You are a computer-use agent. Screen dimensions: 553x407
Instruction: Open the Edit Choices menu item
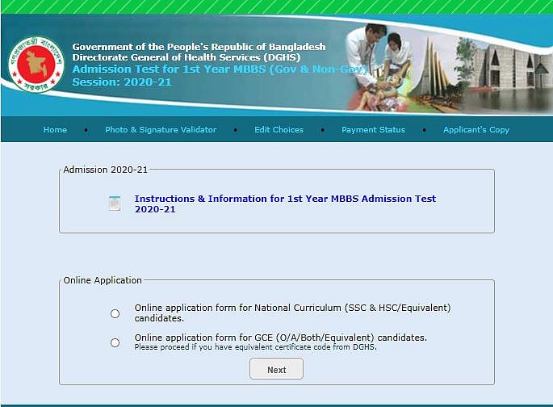coord(279,130)
